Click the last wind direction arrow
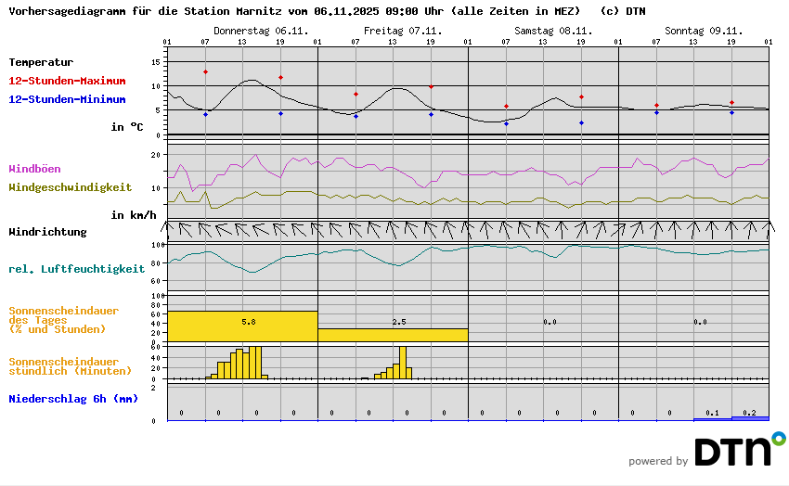 point(769,227)
